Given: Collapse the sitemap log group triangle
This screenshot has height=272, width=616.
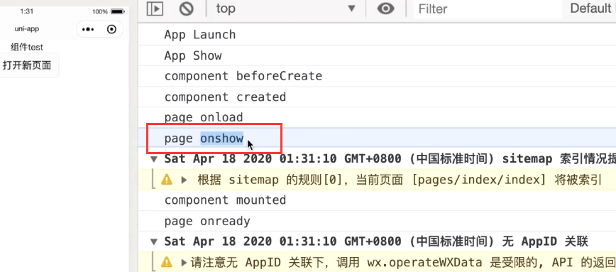Looking at the screenshot, I should (x=155, y=159).
